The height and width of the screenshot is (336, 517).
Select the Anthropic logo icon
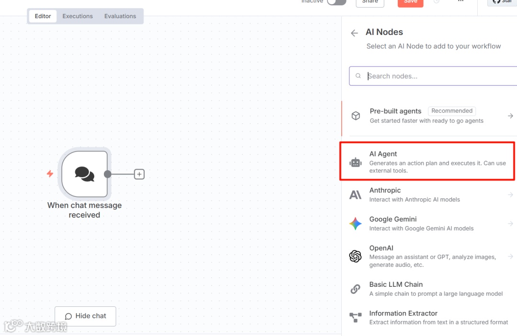pyautogui.click(x=355, y=195)
